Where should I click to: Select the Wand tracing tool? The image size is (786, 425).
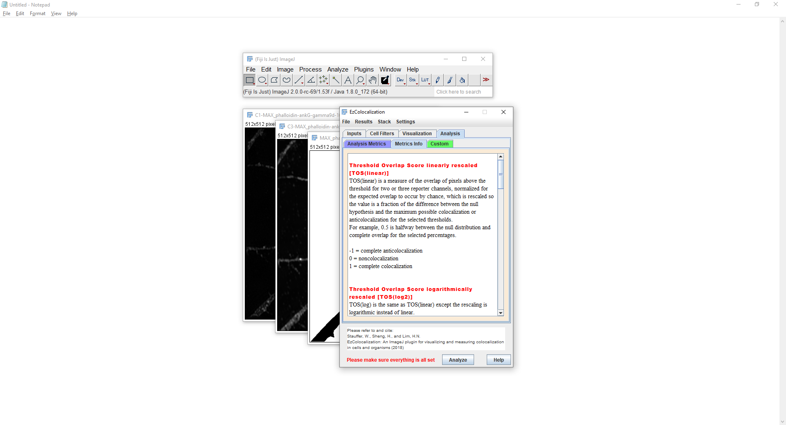[336, 80]
